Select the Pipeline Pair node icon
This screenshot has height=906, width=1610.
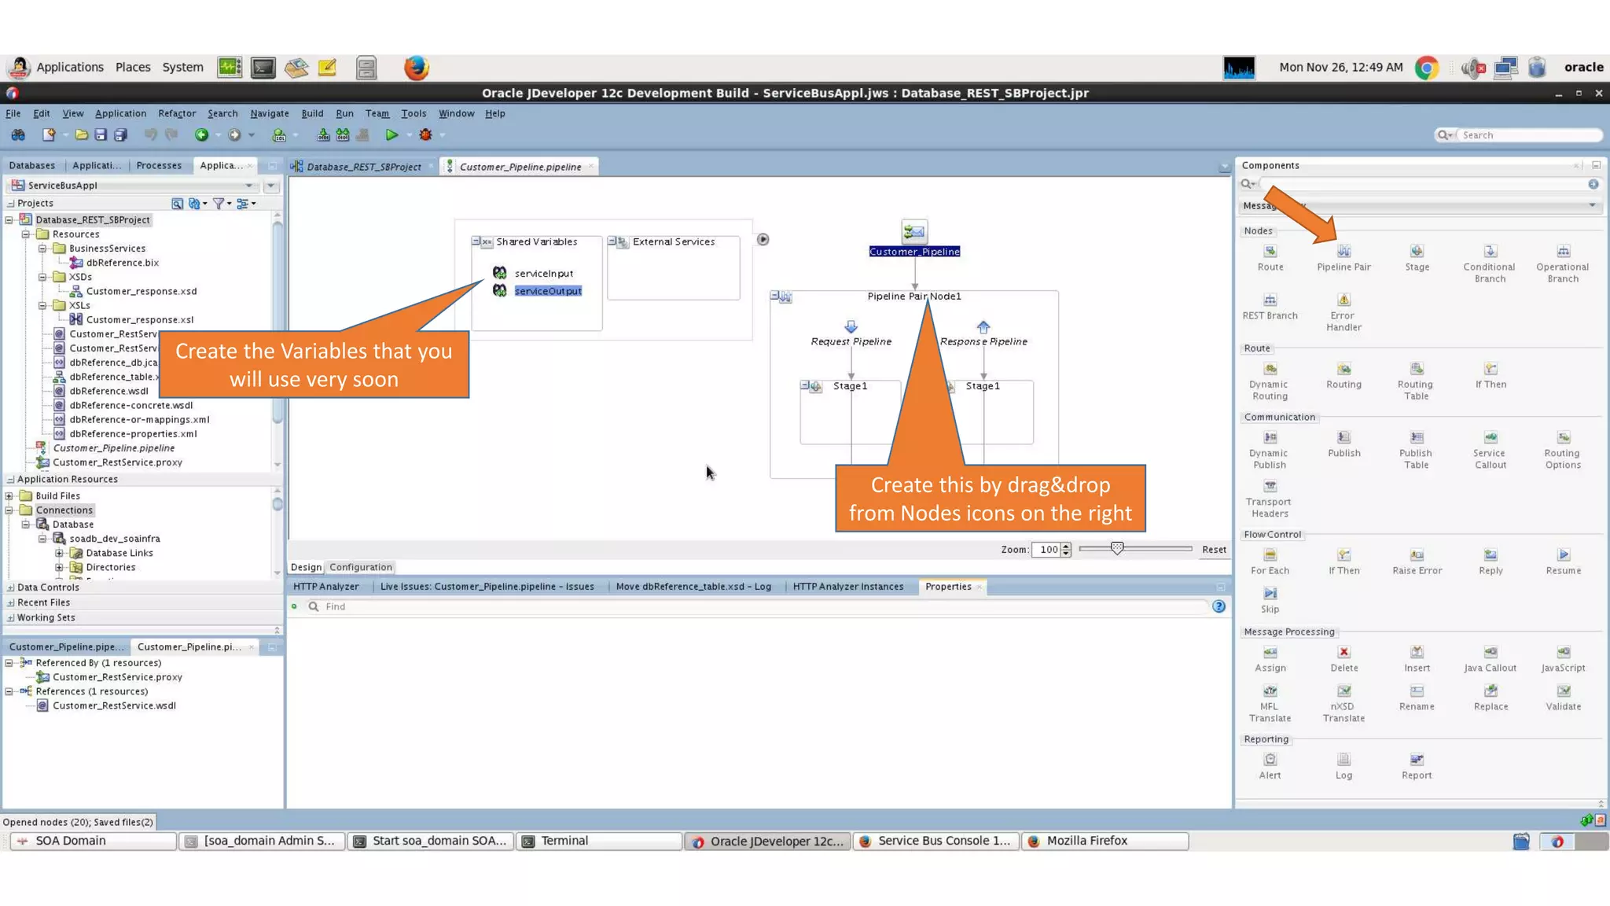[x=1344, y=252]
